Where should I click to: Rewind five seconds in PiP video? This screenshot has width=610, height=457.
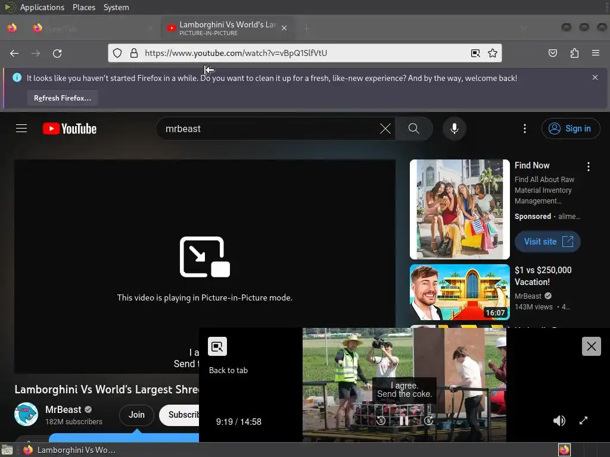(381, 421)
